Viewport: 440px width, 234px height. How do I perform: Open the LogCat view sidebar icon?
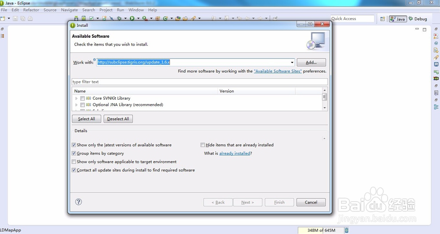(436, 79)
